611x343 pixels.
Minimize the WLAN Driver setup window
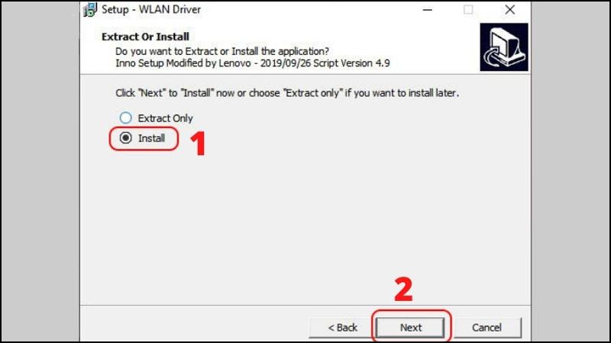click(x=428, y=10)
